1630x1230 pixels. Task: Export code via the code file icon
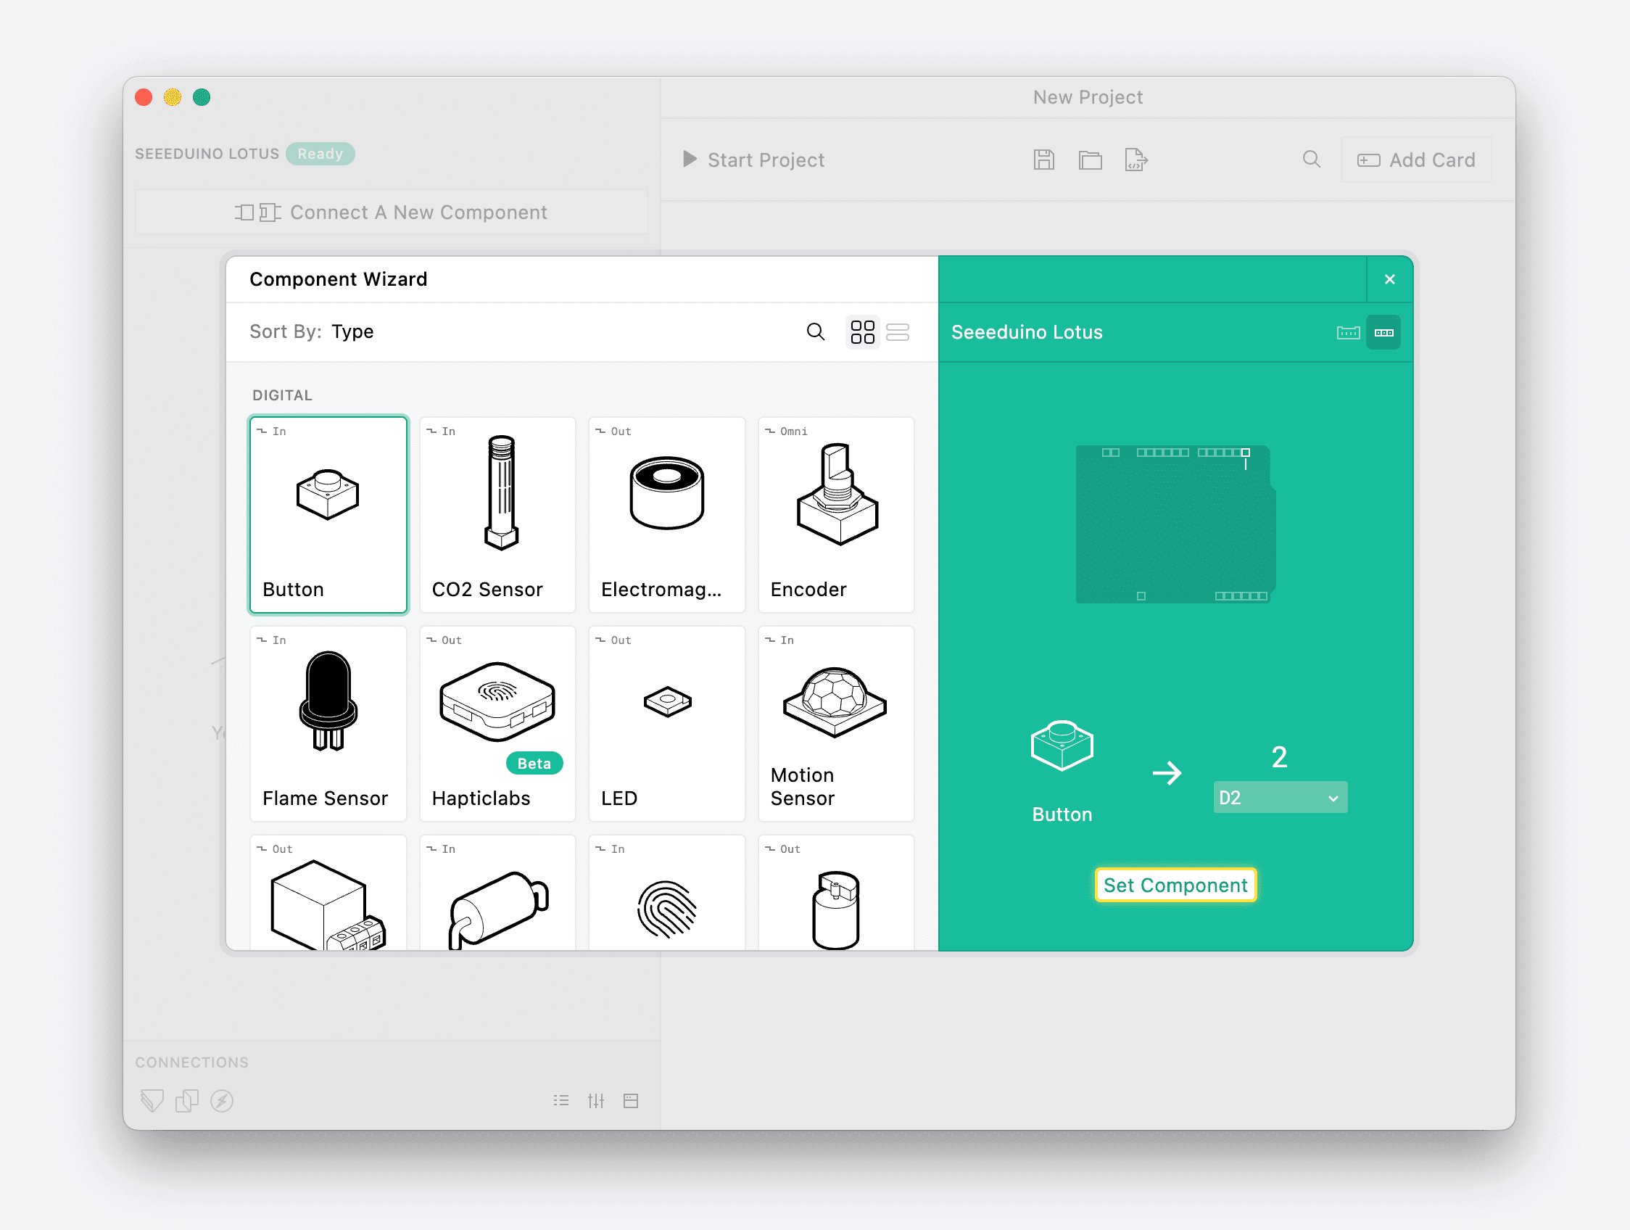click(1135, 159)
